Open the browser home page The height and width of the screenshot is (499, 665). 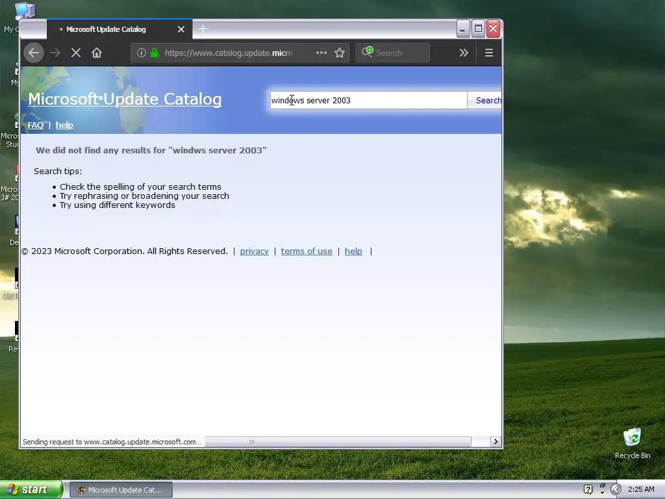click(97, 53)
